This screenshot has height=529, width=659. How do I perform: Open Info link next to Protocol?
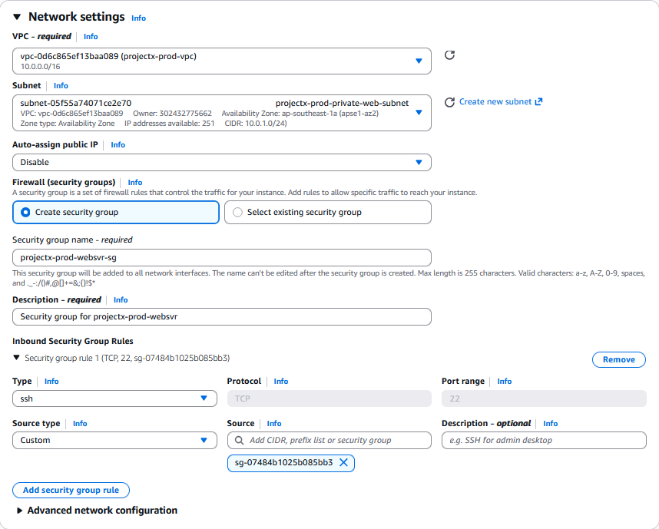(x=281, y=381)
